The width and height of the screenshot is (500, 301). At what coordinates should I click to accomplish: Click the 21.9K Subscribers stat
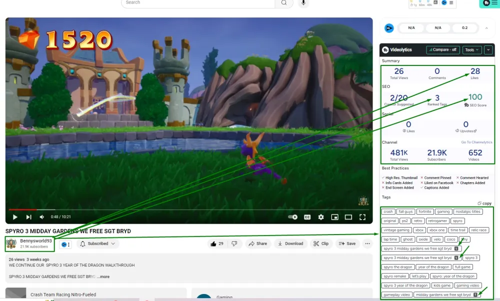[437, 155]
